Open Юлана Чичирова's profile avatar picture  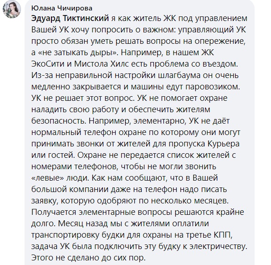[12, 9]
